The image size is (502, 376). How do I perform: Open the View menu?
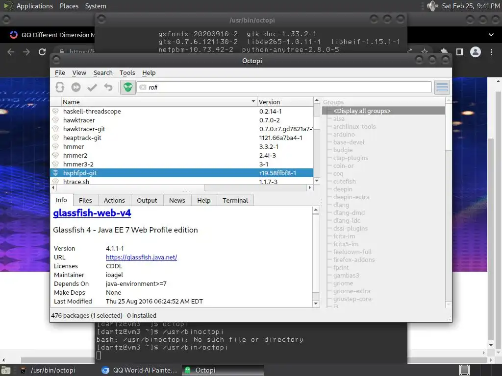click(79, 73)
